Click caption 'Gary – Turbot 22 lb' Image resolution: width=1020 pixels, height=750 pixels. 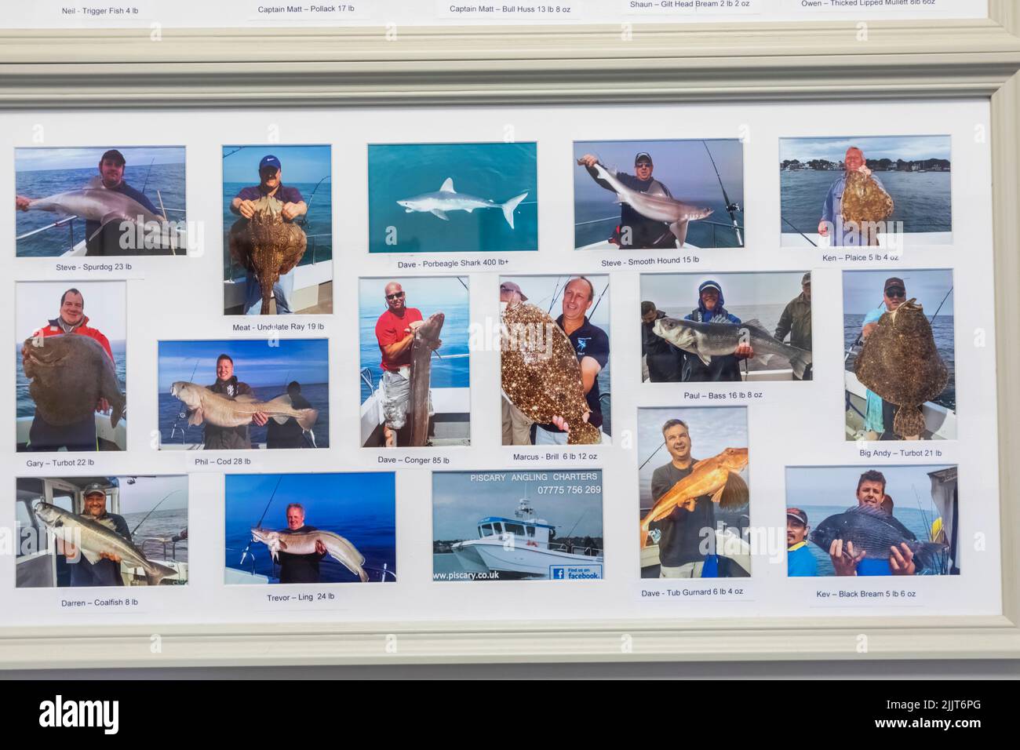(60, 463)
